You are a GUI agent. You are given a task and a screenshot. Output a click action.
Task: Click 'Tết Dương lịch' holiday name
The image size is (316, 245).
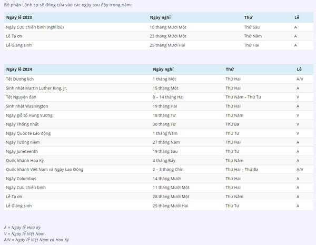tap(20, 79)
